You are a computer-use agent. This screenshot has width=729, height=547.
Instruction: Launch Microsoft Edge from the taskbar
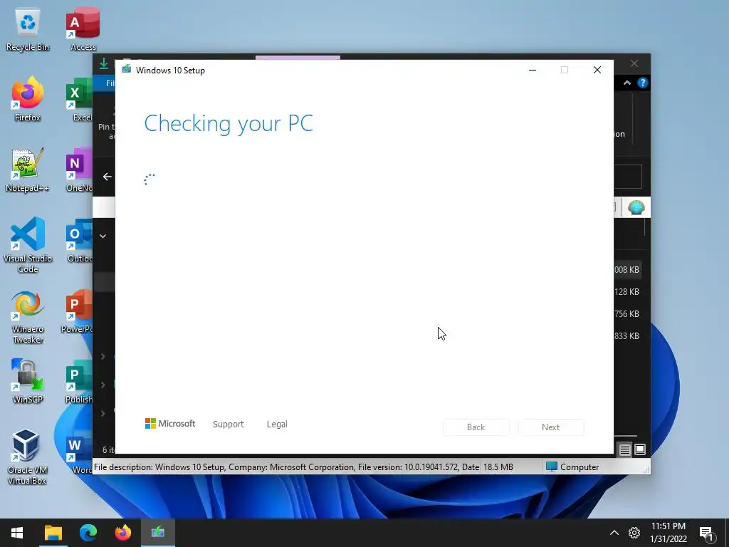(x=88, y=533)
